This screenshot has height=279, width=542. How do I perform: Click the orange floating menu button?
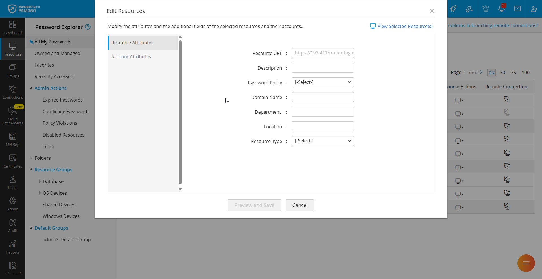tap(526, 263)
